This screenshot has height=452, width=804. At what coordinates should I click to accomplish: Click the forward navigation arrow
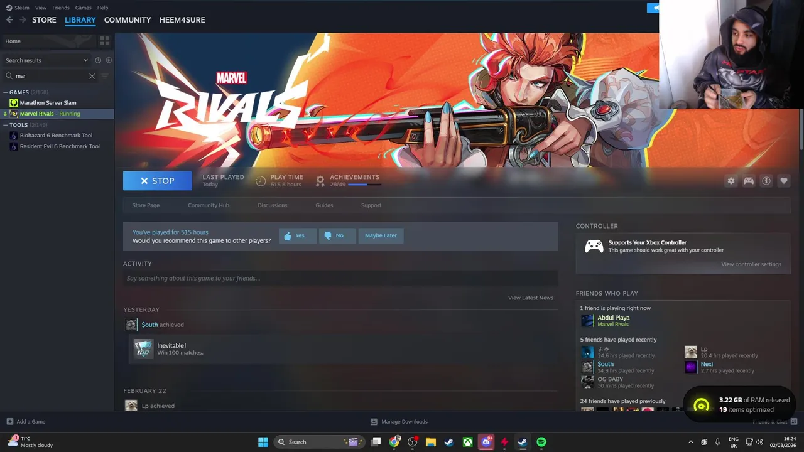click(x=23, y=20)
